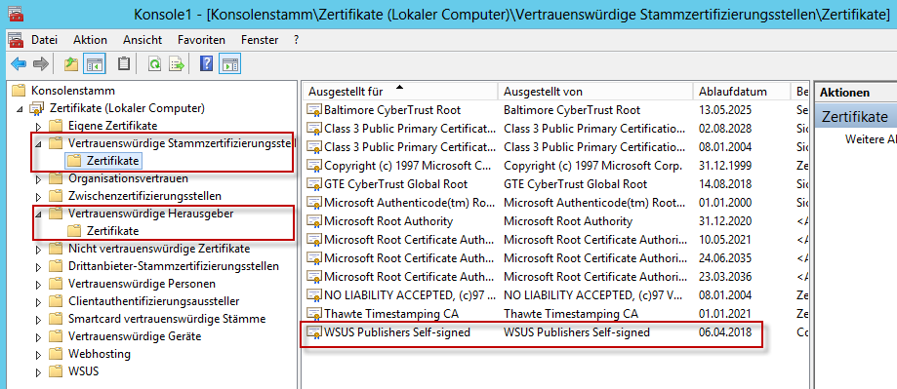The width and height of the screenshot is (897, 389).
Task: Click the Help question mark icon
Action: coord(206,64)
